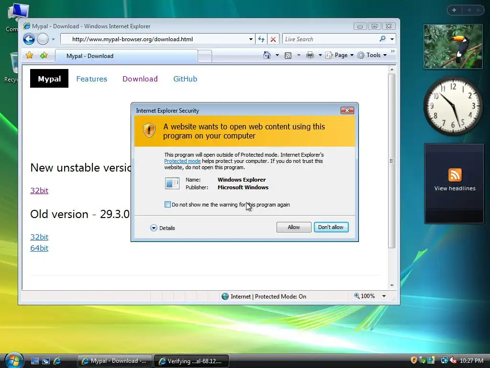
Task: Close the Internet Explorer Security dialog
Action: tap(347, 111)
